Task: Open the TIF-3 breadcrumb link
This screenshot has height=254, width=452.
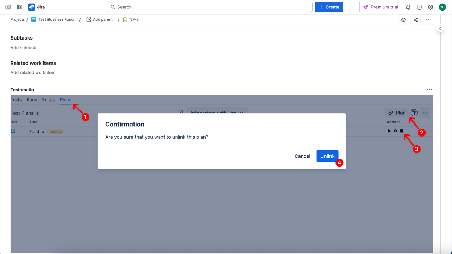Action: point(133,20)
